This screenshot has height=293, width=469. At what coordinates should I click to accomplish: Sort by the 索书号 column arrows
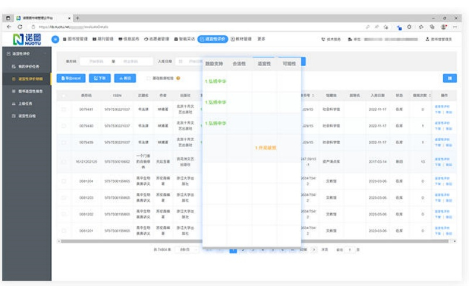pos(313,96)
